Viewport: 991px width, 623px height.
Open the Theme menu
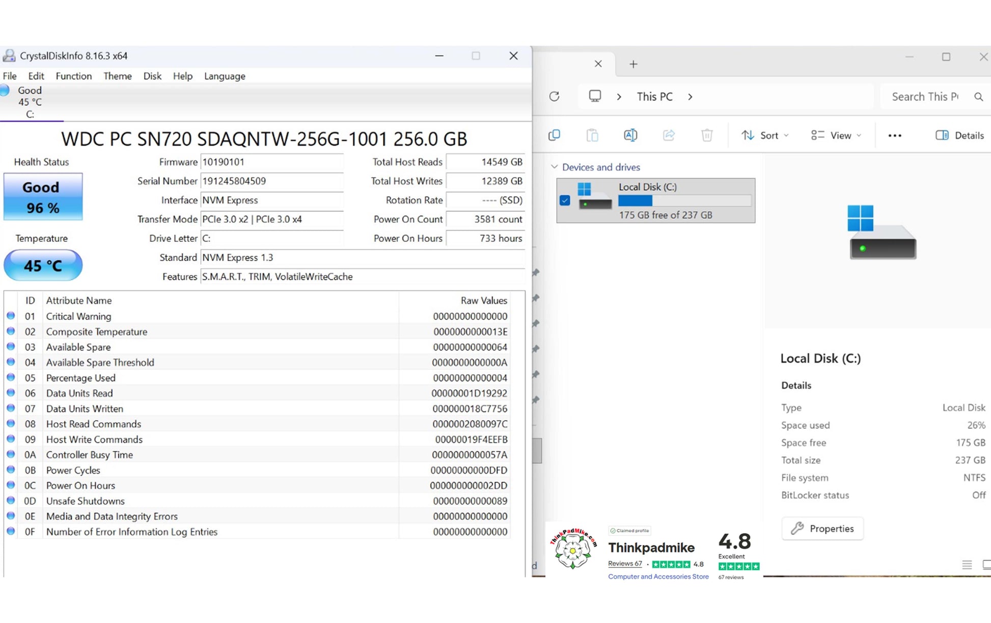pos(117,76)
